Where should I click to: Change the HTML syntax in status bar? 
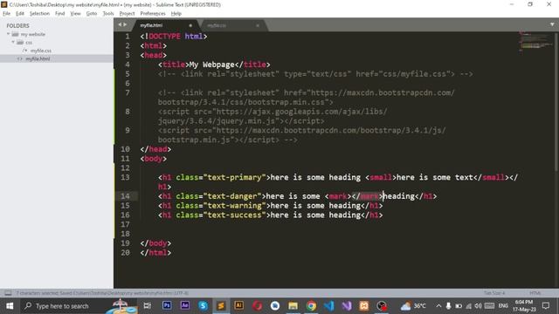point(535,293)
